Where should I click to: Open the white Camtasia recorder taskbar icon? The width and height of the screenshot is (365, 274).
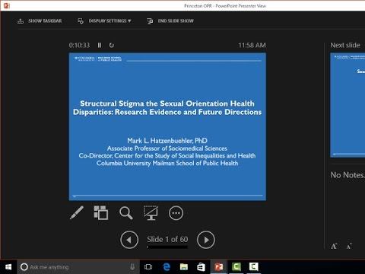[x=254, y=267]
